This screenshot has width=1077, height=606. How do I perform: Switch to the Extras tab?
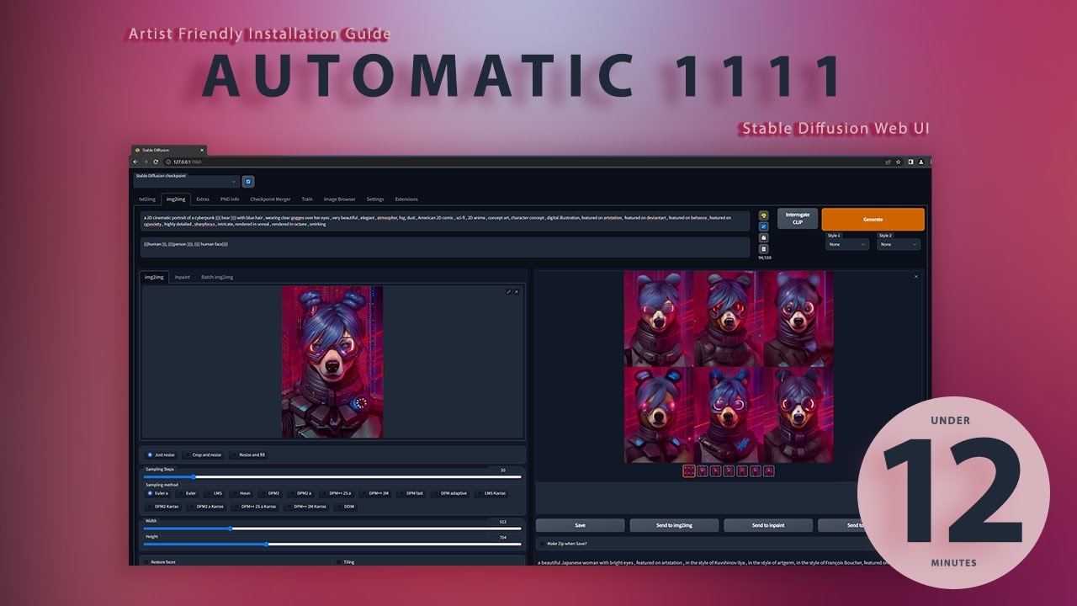[203, 199]
